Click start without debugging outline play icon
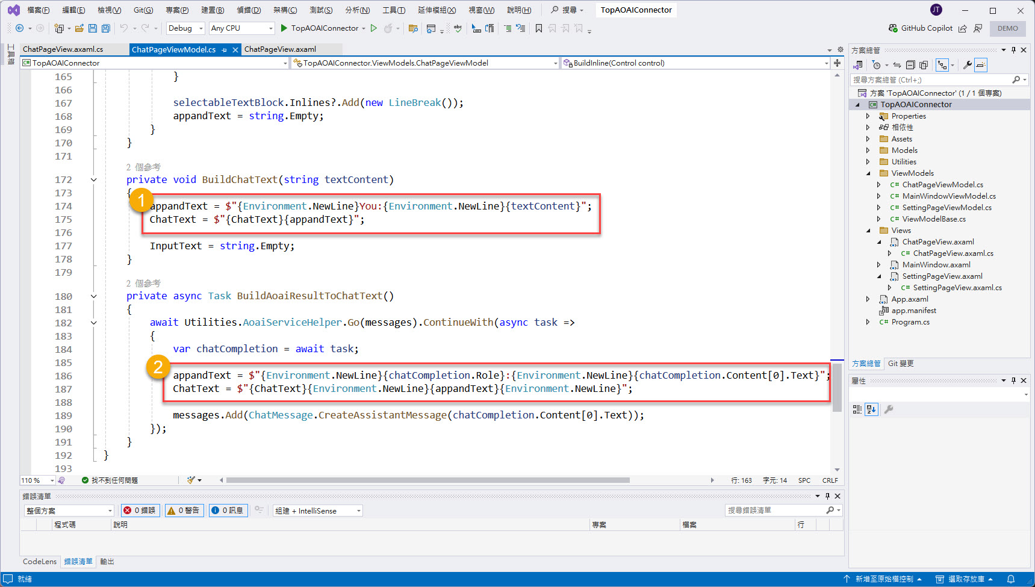Screen dimensions: 1035x587 click(x=374, y=28)
